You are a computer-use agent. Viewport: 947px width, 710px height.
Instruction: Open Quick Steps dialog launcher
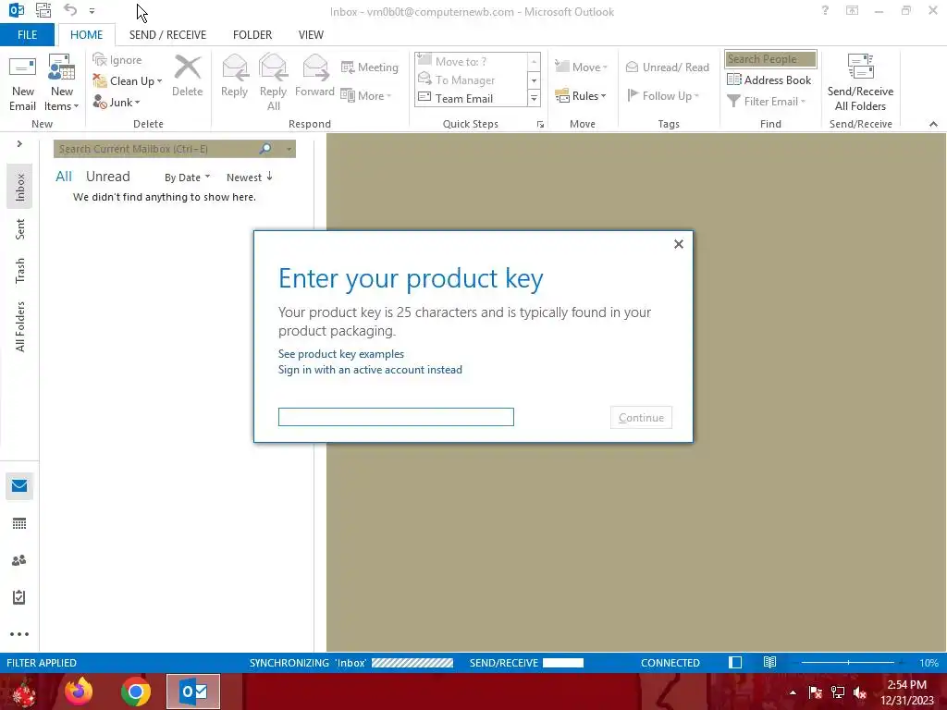(x=540, y=125)
